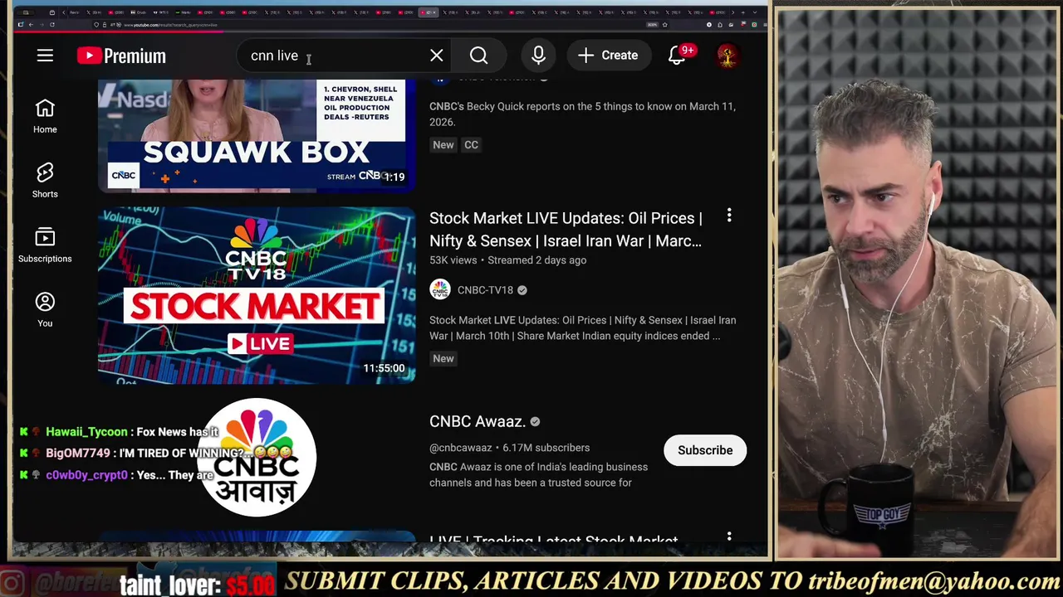The image size is (1063, 597).
Task: Open the CNBC Awaaz round channel logo
Action: (257, 457)
